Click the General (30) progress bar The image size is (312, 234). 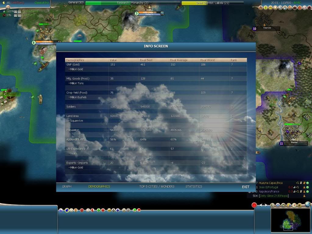click(x=76, y=2)
